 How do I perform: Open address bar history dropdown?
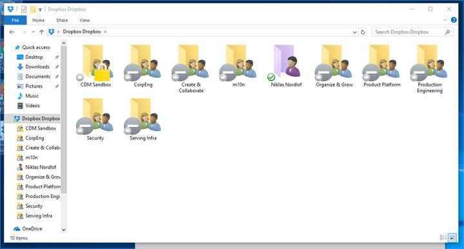354,32
